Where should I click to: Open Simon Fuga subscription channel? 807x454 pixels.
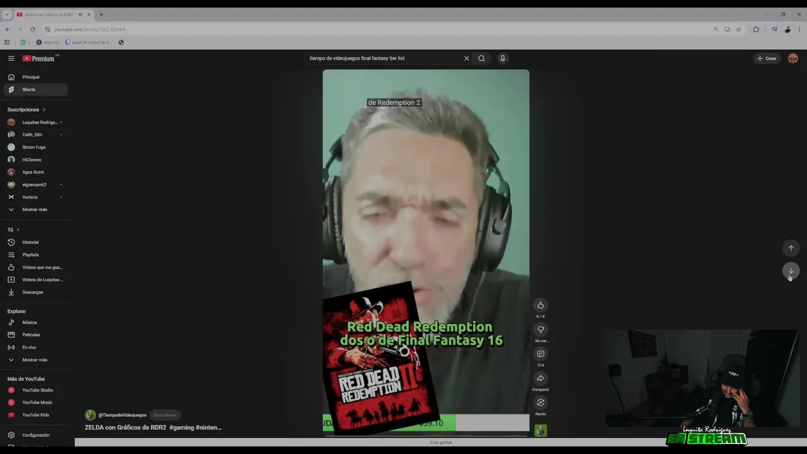[x=35, y=147]
